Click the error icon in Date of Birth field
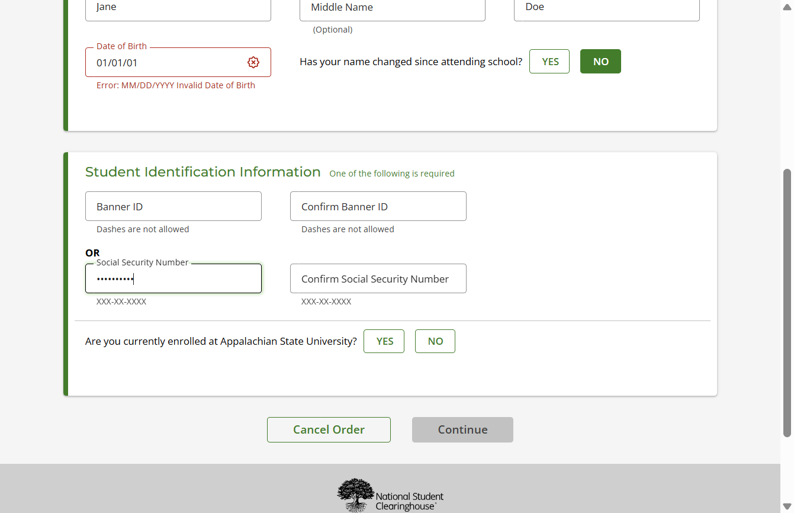The height and width of the screenshot is (513, 794). point(253,62)
